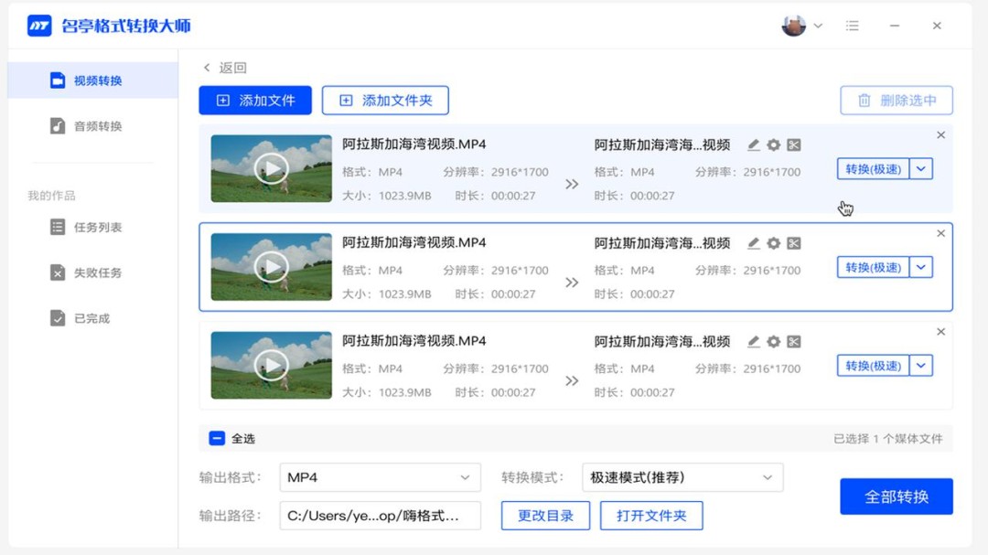Click the 输出路径 path input field
The image size is (988, 555).
[x=380, y=516]
